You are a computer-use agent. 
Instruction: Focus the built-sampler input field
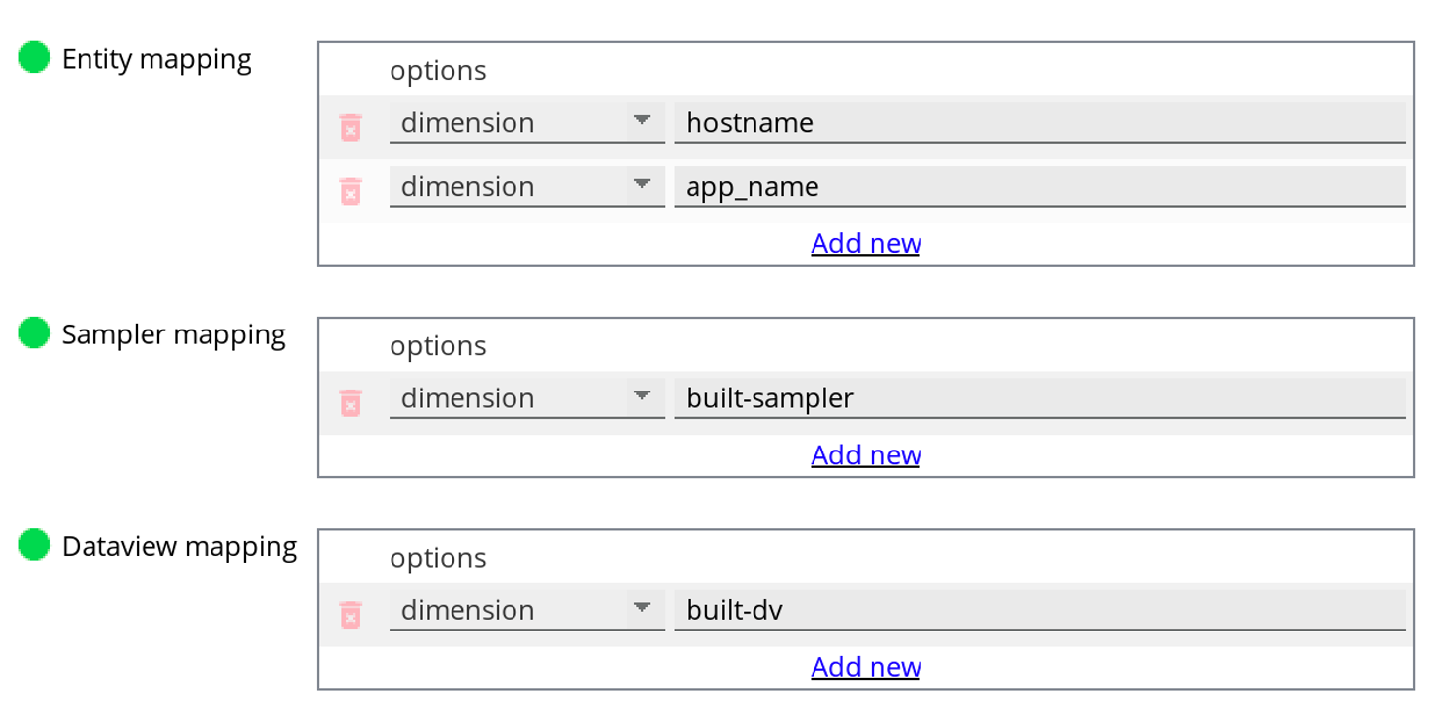point(1039,398)
